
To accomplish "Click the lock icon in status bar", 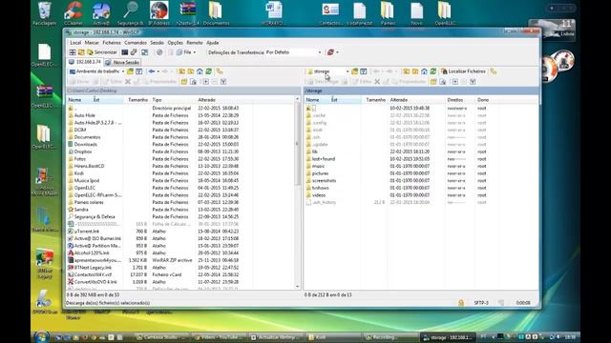I will tap(461, 303).
